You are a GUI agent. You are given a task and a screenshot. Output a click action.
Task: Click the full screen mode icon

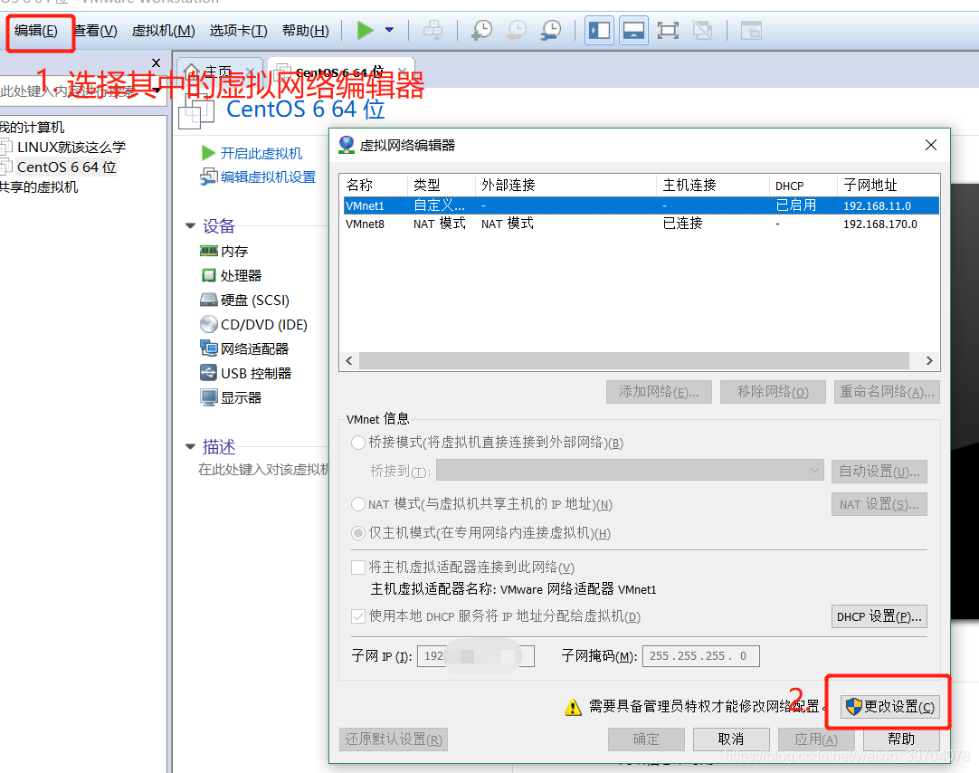[668, 31]
